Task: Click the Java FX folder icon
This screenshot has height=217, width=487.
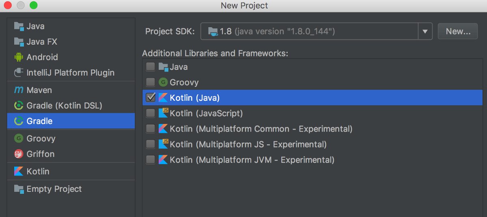Action: [x=19, y=42]
